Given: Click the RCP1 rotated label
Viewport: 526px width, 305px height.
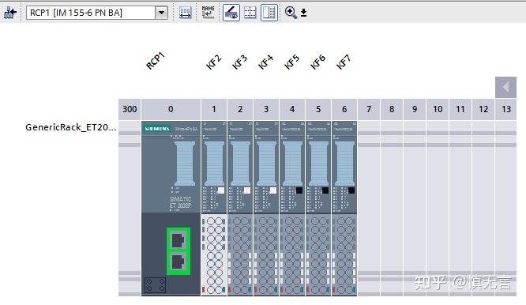Looking at the screenshot, I should pyautogui.click(x=156, y=61).
